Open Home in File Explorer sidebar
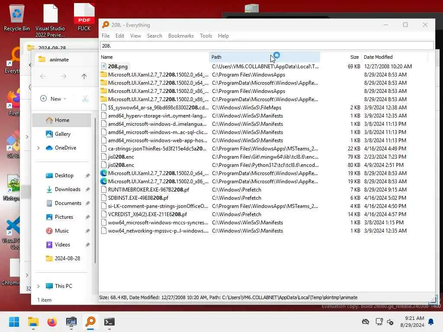Viewport: 443px width, 332px height. pyautogui.click(x=62, y=120)
